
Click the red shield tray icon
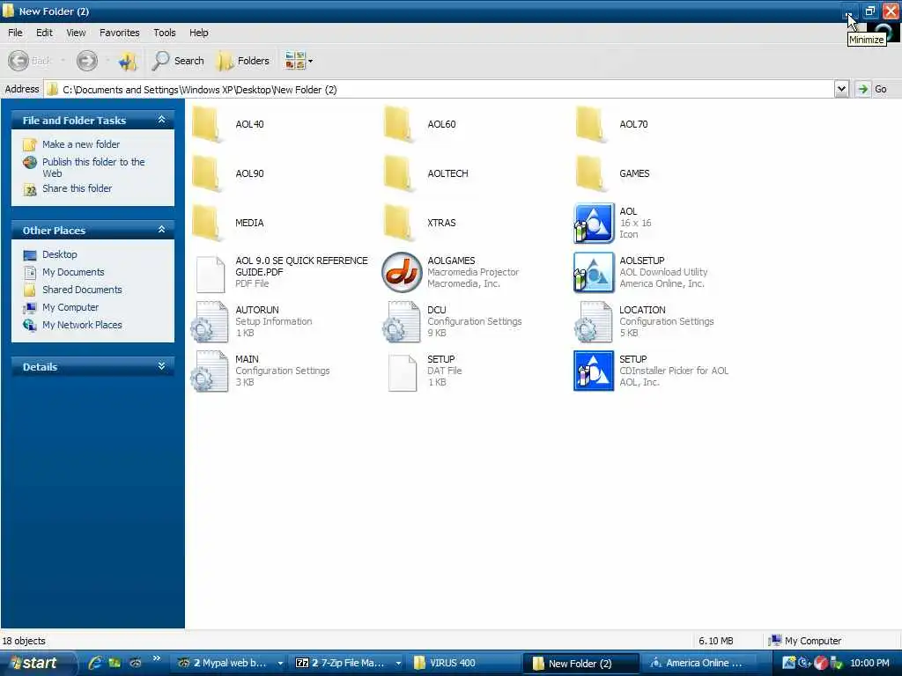click(x=821, y=664)
